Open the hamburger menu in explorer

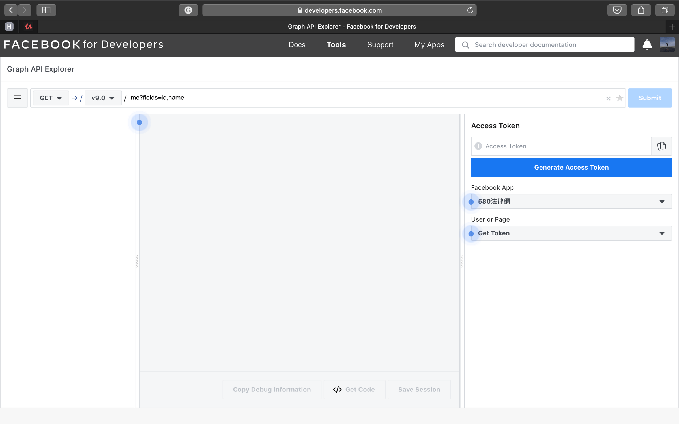(18, 98)
